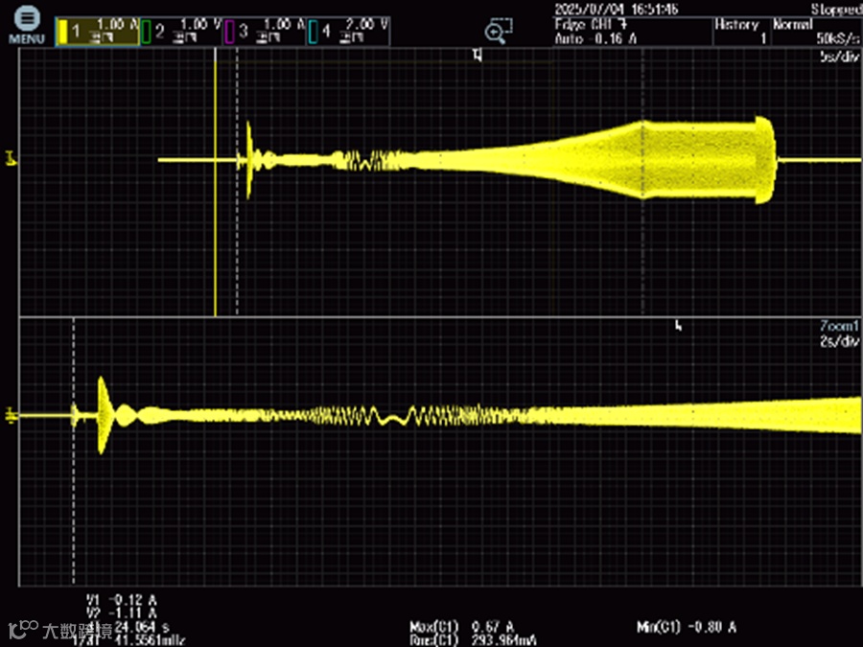Open the MENU button
The width and height of the screenshot is (863, 647).
[27, 25]
